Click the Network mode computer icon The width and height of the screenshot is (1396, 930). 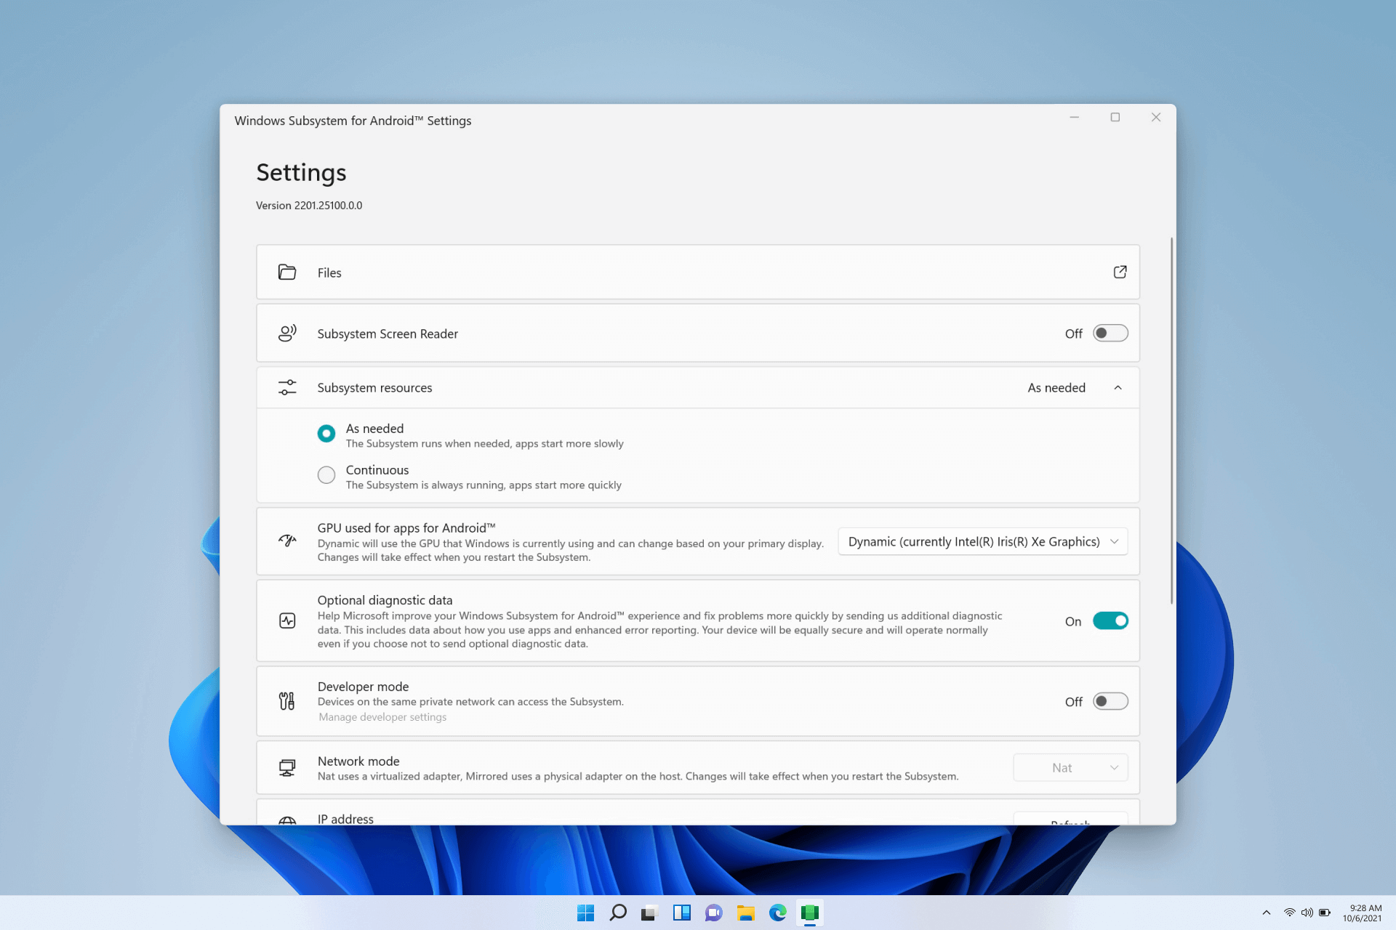click(x=287, y=767)
